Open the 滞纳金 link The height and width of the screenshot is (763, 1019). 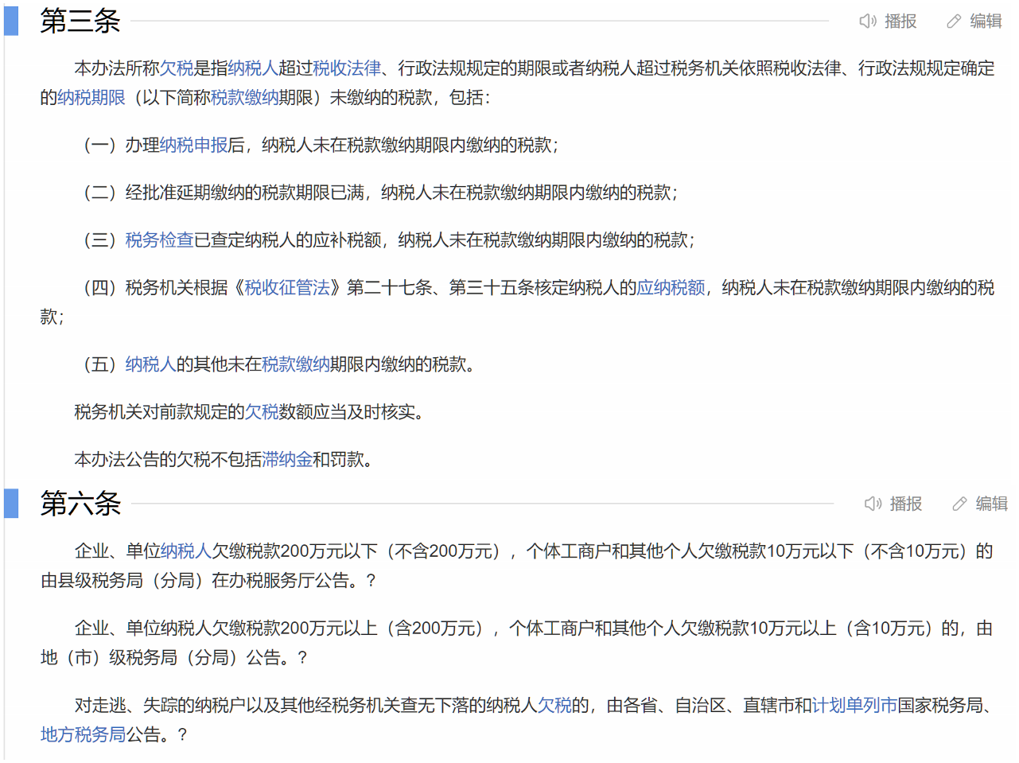click(287, 460)
